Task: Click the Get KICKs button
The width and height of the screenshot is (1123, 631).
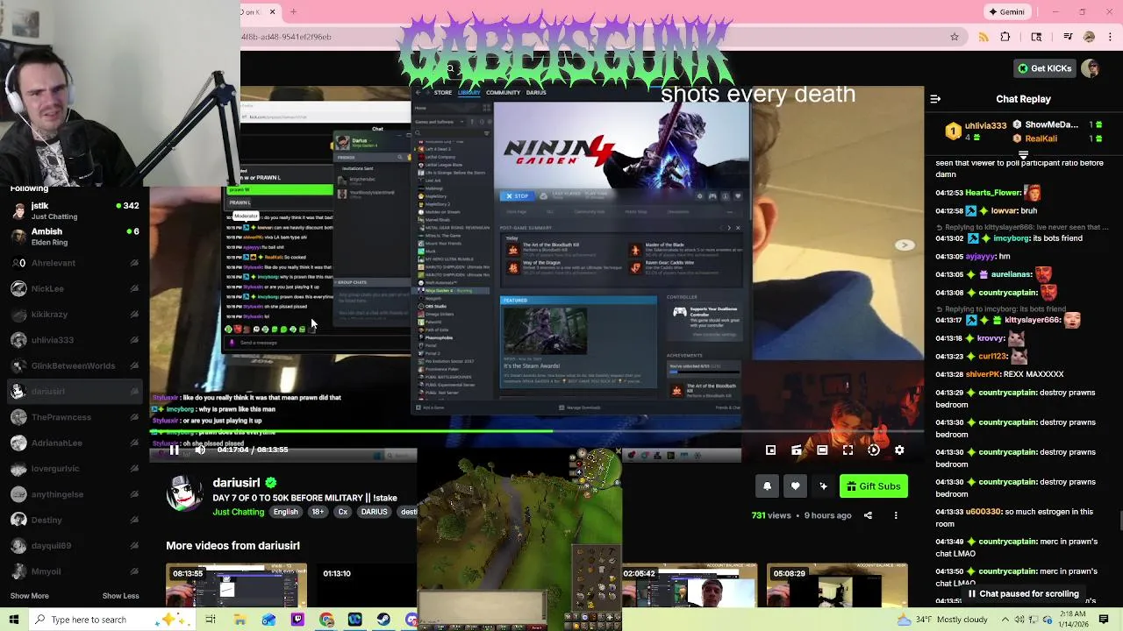Action: 1043,68
